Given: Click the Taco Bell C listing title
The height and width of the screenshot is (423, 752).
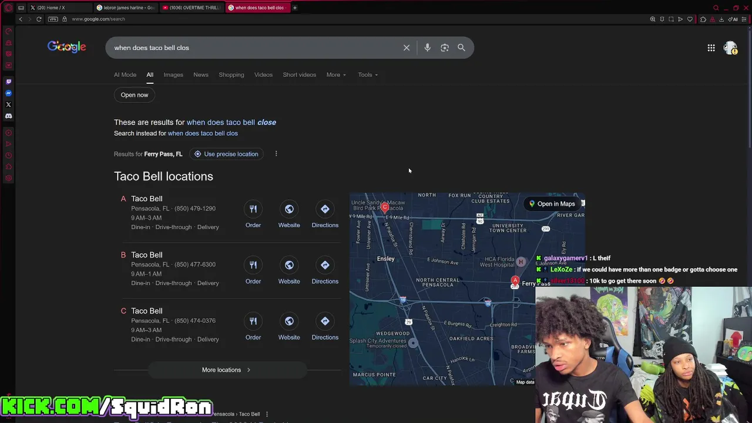Looking at the screenshot, I should (147, 311).
